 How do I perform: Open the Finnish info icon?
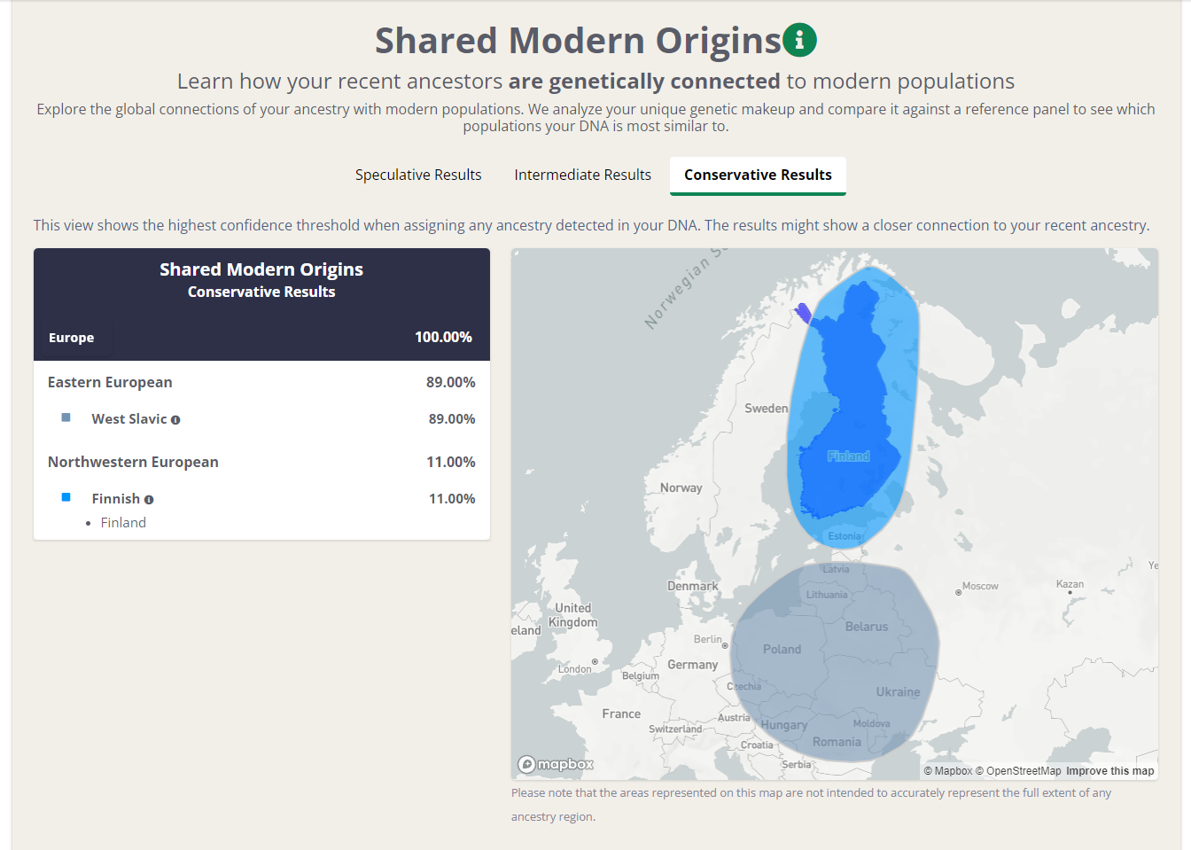point(149,500)
